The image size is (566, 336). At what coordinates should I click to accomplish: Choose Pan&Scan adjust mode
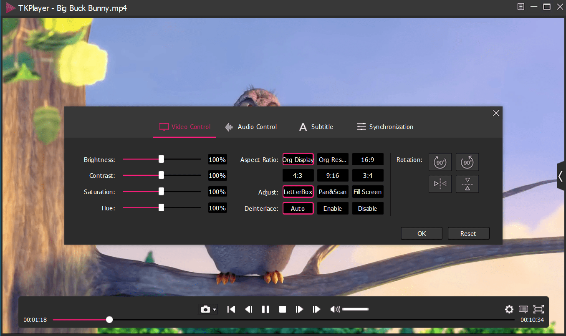(x=333, y=192)
